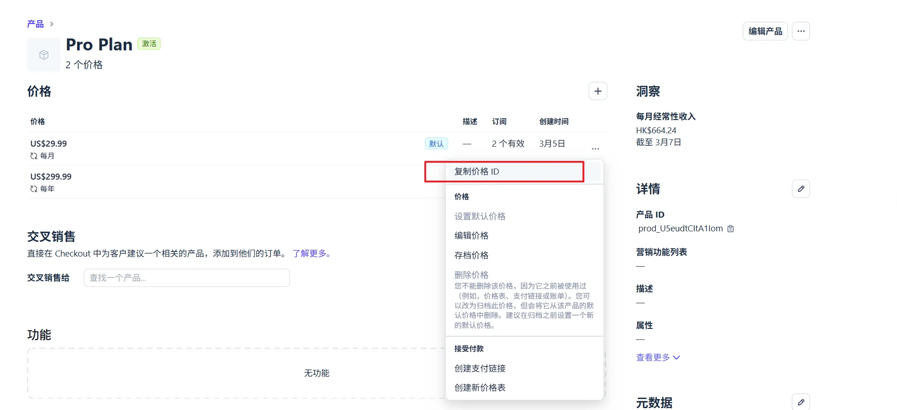Select 创建新价格表 menu entry

pos(480,388)
